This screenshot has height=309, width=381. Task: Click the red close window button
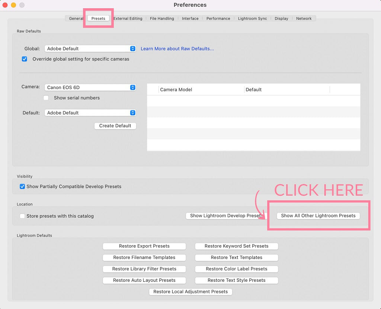(x=5, y=5)
